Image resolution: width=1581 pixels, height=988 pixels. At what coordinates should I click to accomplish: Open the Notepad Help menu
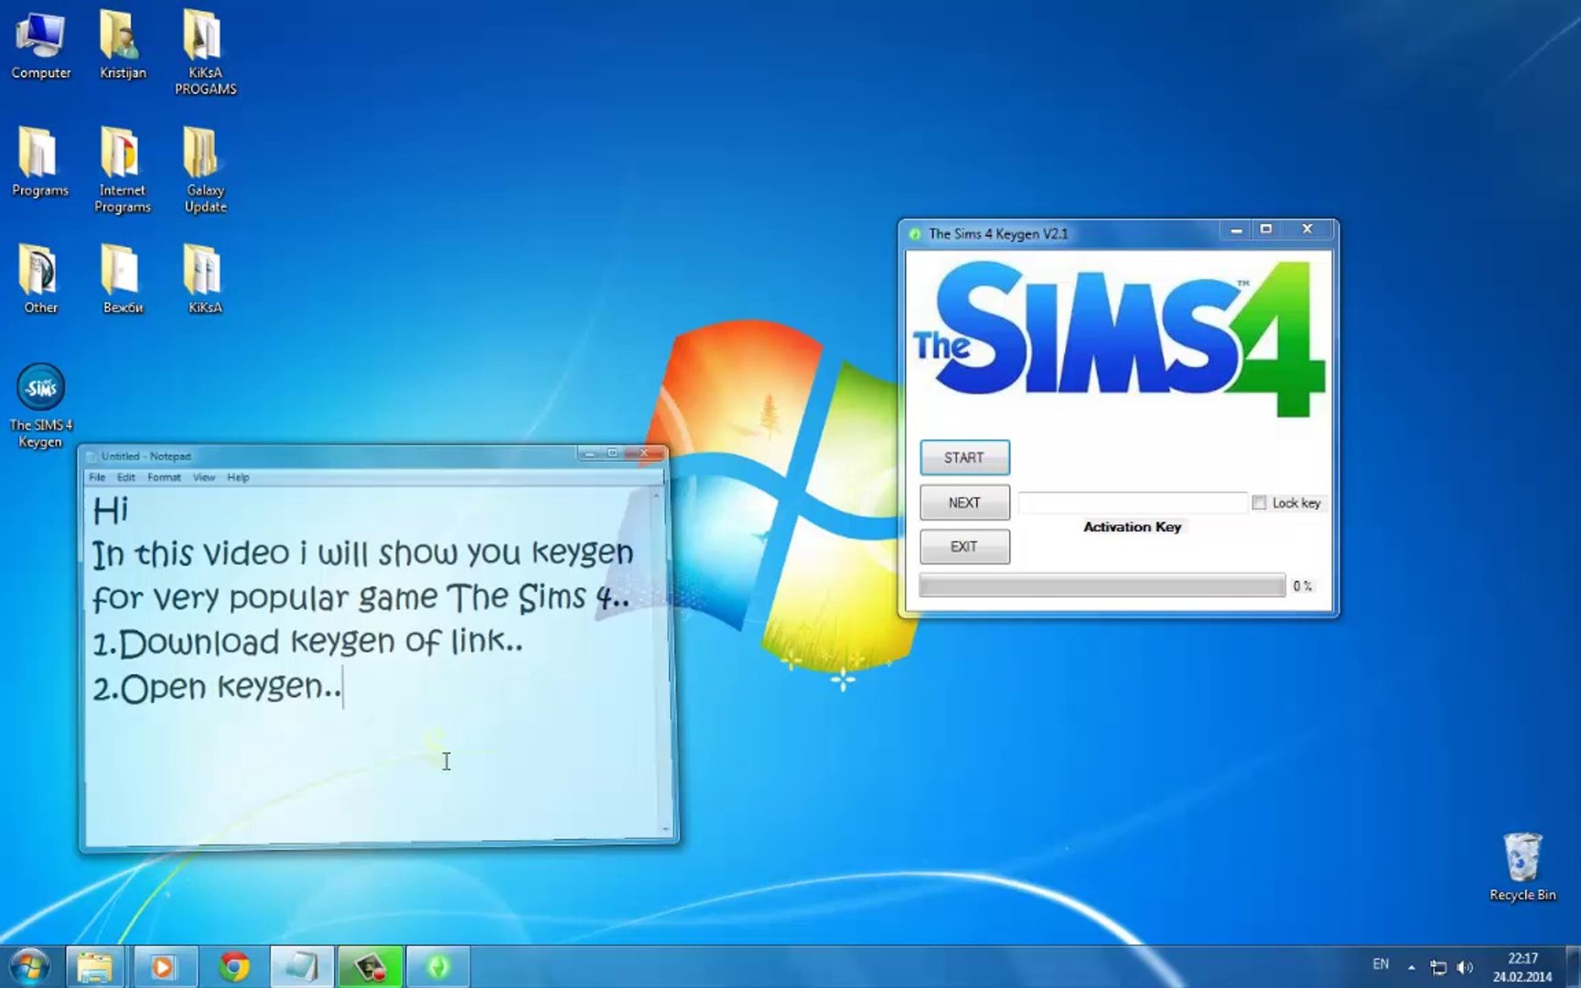point(238,478)
